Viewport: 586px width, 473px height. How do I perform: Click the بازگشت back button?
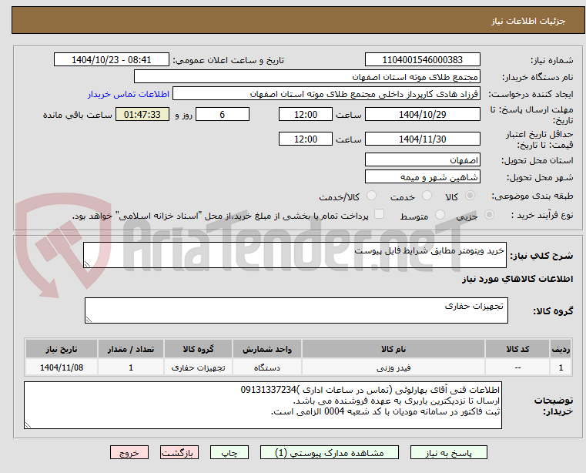pos(179,452)
